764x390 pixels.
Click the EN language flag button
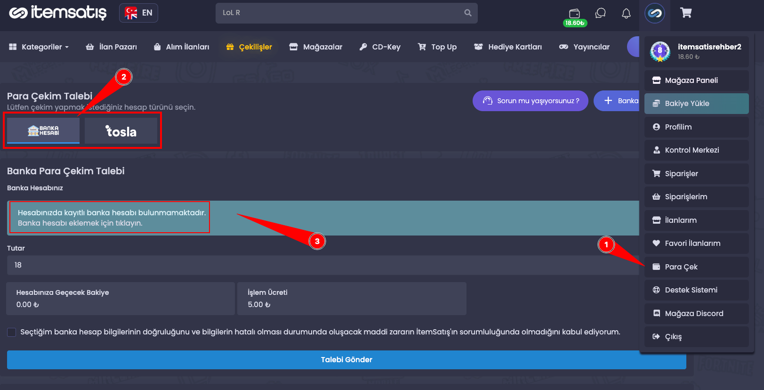tap(138, 13)
